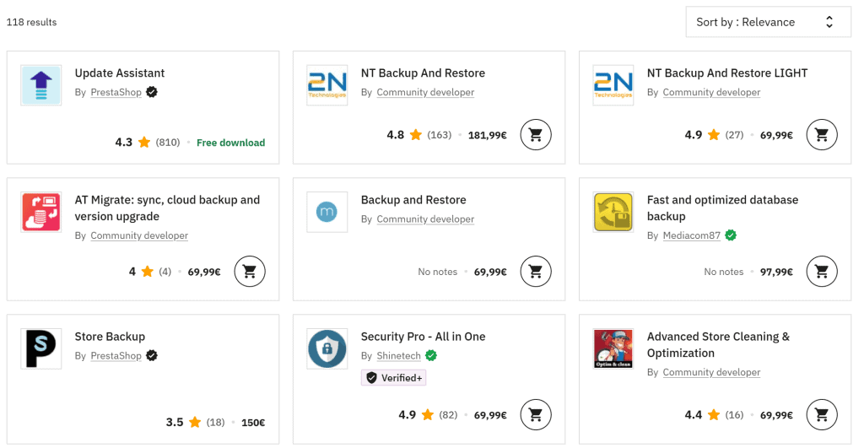
Task: Add Advanced Store Cleaning & Optimization to cart
Action: coord(822,414)
